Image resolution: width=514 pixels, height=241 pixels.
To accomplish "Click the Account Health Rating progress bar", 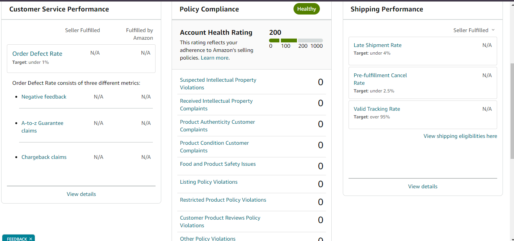I will pyautogui.click(x=296, y=40).
